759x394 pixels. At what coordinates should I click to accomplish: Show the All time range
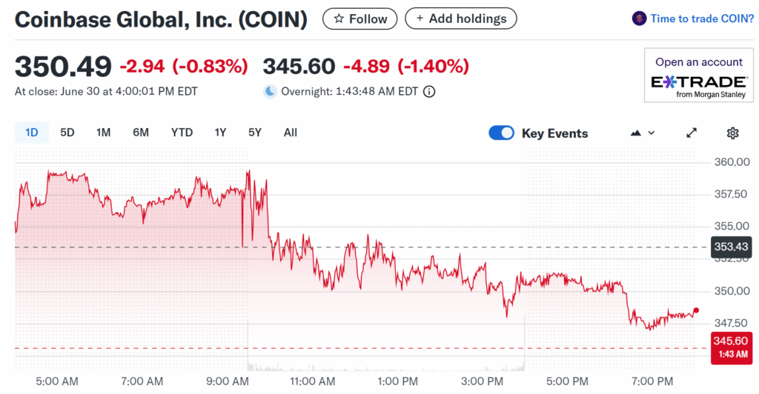tap(291, 133)
